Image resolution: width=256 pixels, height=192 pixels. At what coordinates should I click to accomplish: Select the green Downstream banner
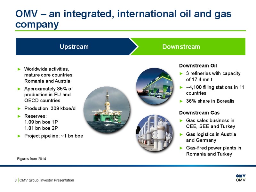click(x=188, y=46)
